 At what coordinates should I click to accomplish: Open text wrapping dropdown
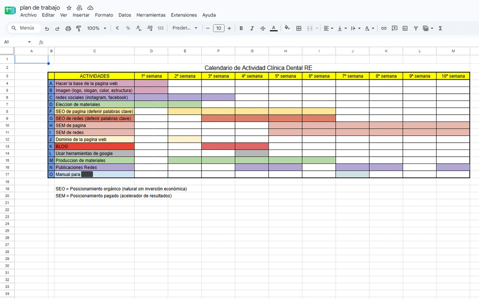pos(355,28)
